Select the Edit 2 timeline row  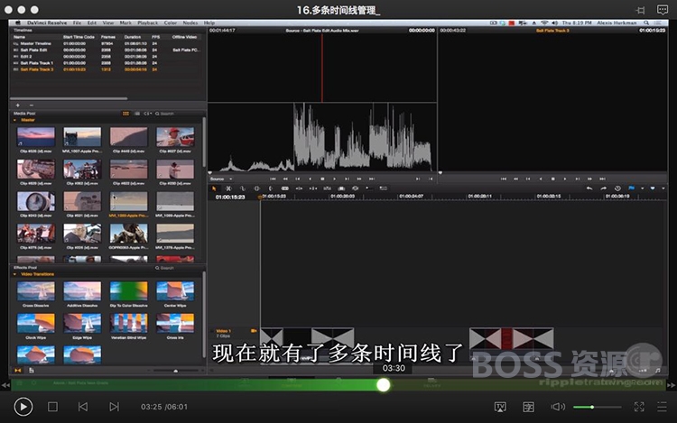[107, 57]
